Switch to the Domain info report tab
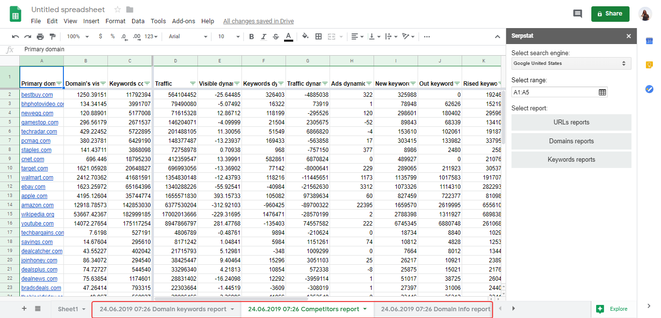The width and height of the screenshot is (661, 318). (x=436, y=309)
